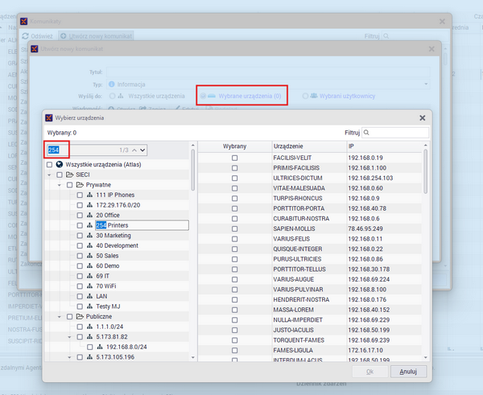Click the Odśwież refresh icon in Komunikaty window
Screen dimensions: 483x395
point(25,36)
